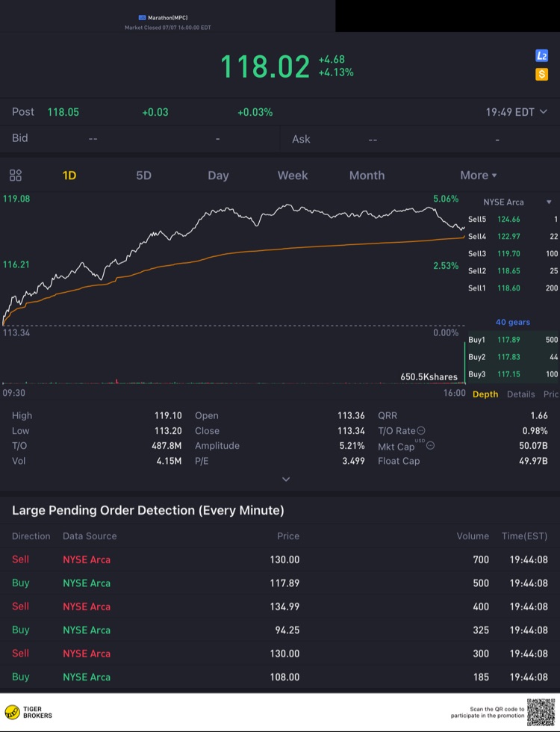The width and height of the screenshot is (560, 732).
Task: Click the QRR value 1.66
Action: 539,415
